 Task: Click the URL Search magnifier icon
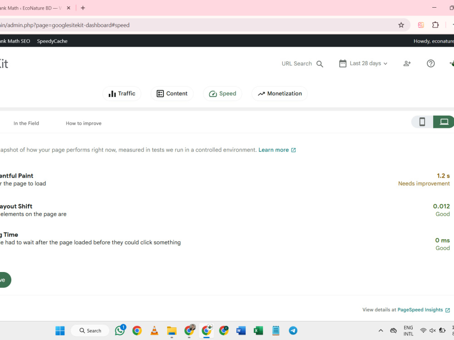[x=320, y=64]
